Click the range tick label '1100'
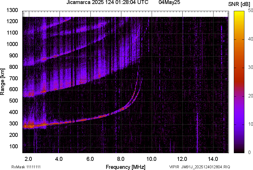The image size is (253, 170). [x=12, y=33]
